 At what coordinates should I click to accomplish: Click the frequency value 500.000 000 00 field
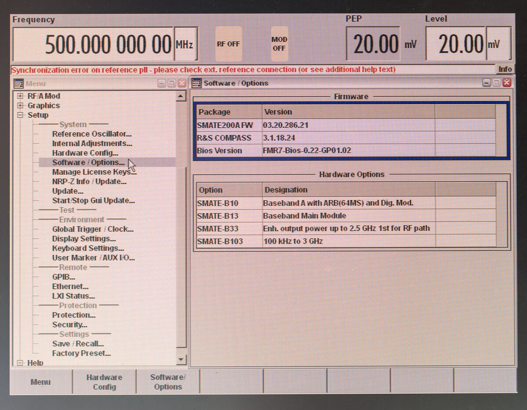click(x=94, y=44)
